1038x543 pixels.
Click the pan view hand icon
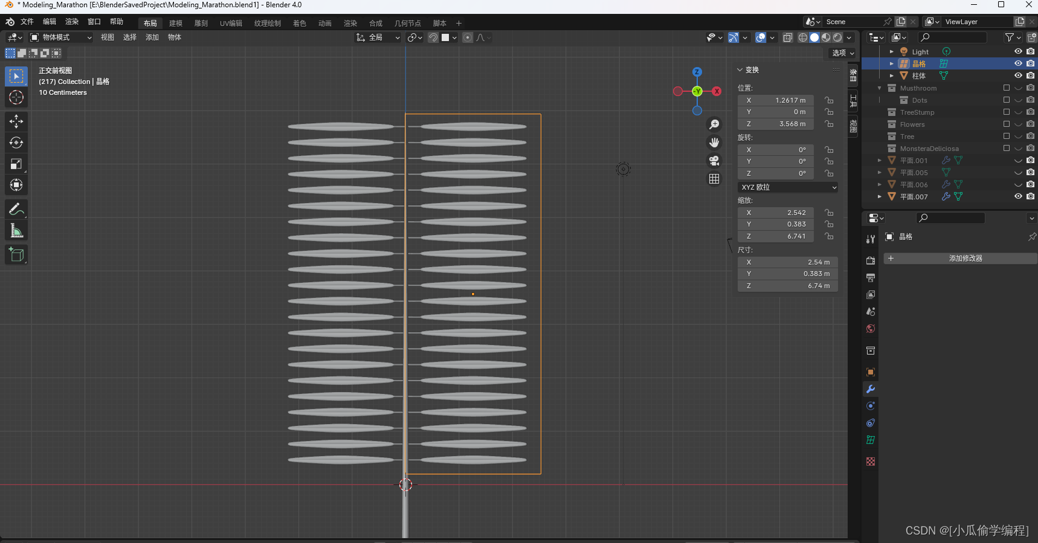[x=714, y=143]
